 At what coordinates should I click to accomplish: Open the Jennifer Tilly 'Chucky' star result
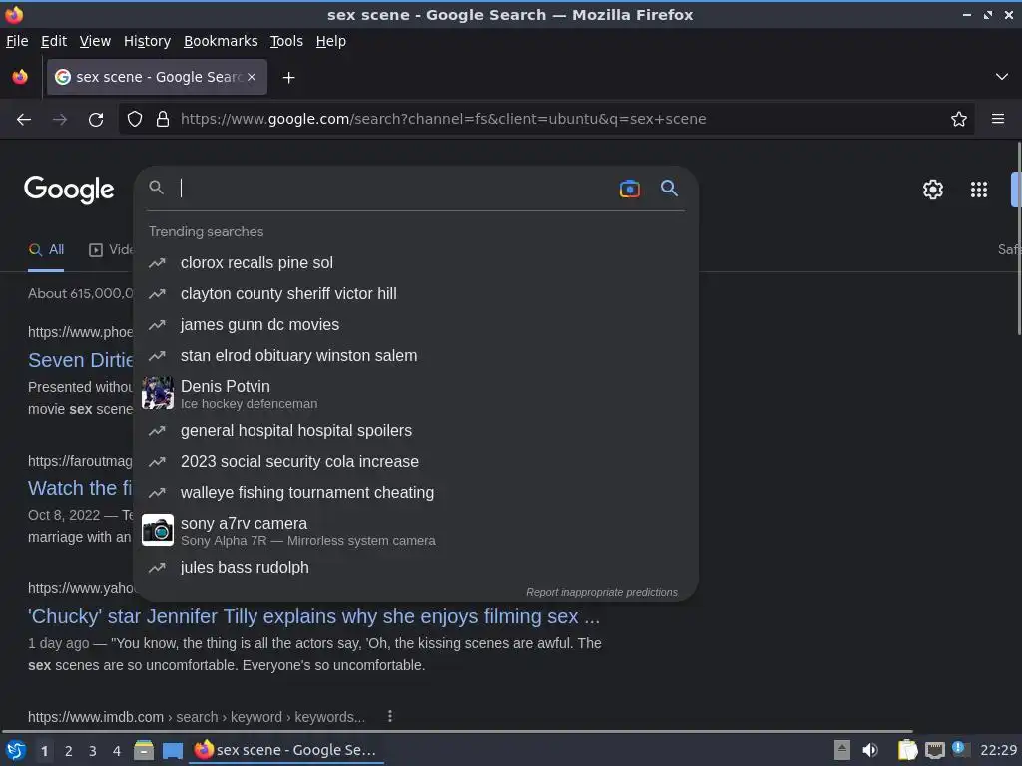pyautogui.click(x=313, y=616)
